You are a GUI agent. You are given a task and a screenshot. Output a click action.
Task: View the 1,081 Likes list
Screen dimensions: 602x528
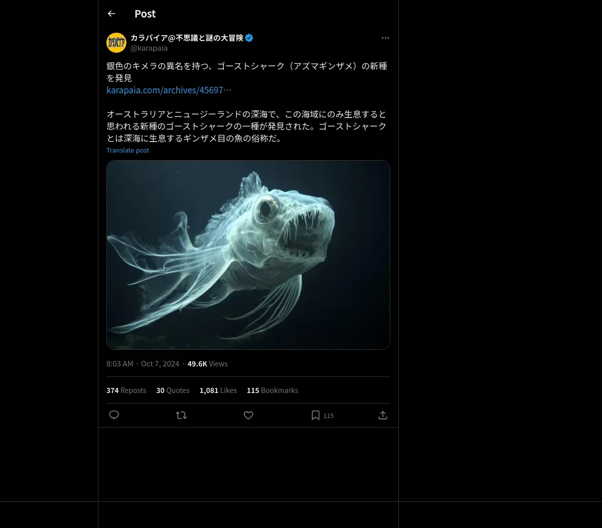pos(218,390)
